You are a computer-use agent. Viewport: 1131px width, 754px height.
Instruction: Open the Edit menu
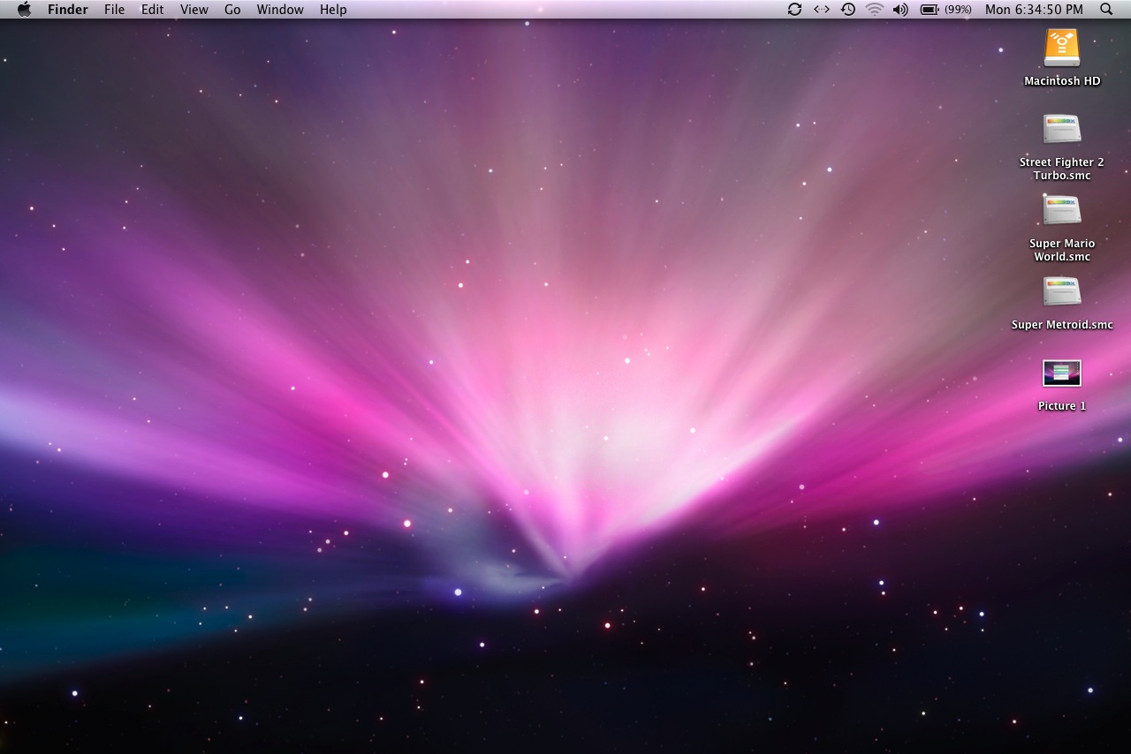(x=153, y=10)
